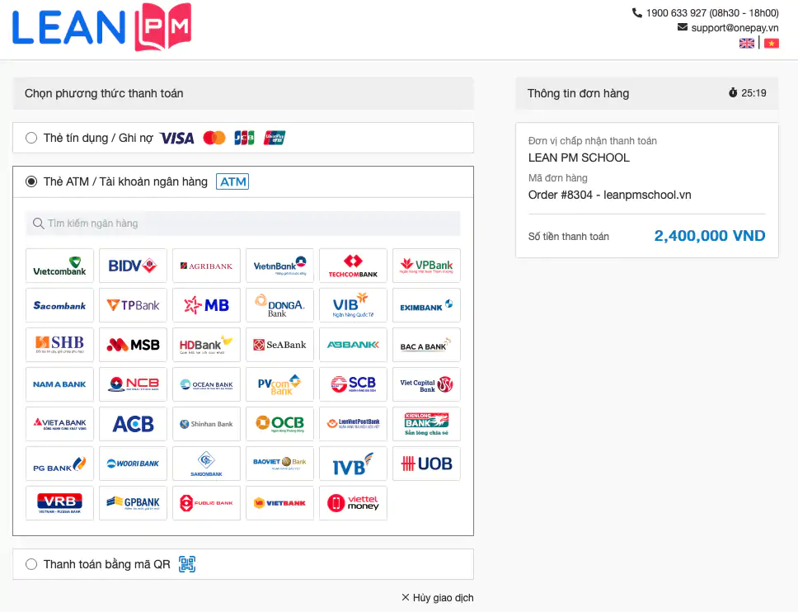Screen dimensions: 798x612
Task: Pick BaoViet Bank logo
Action: point(279,464)
